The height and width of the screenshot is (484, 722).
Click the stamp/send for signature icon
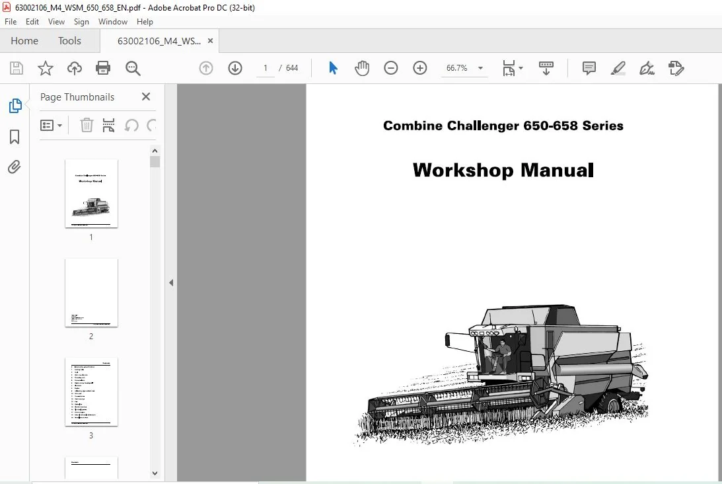coord(676,68)
